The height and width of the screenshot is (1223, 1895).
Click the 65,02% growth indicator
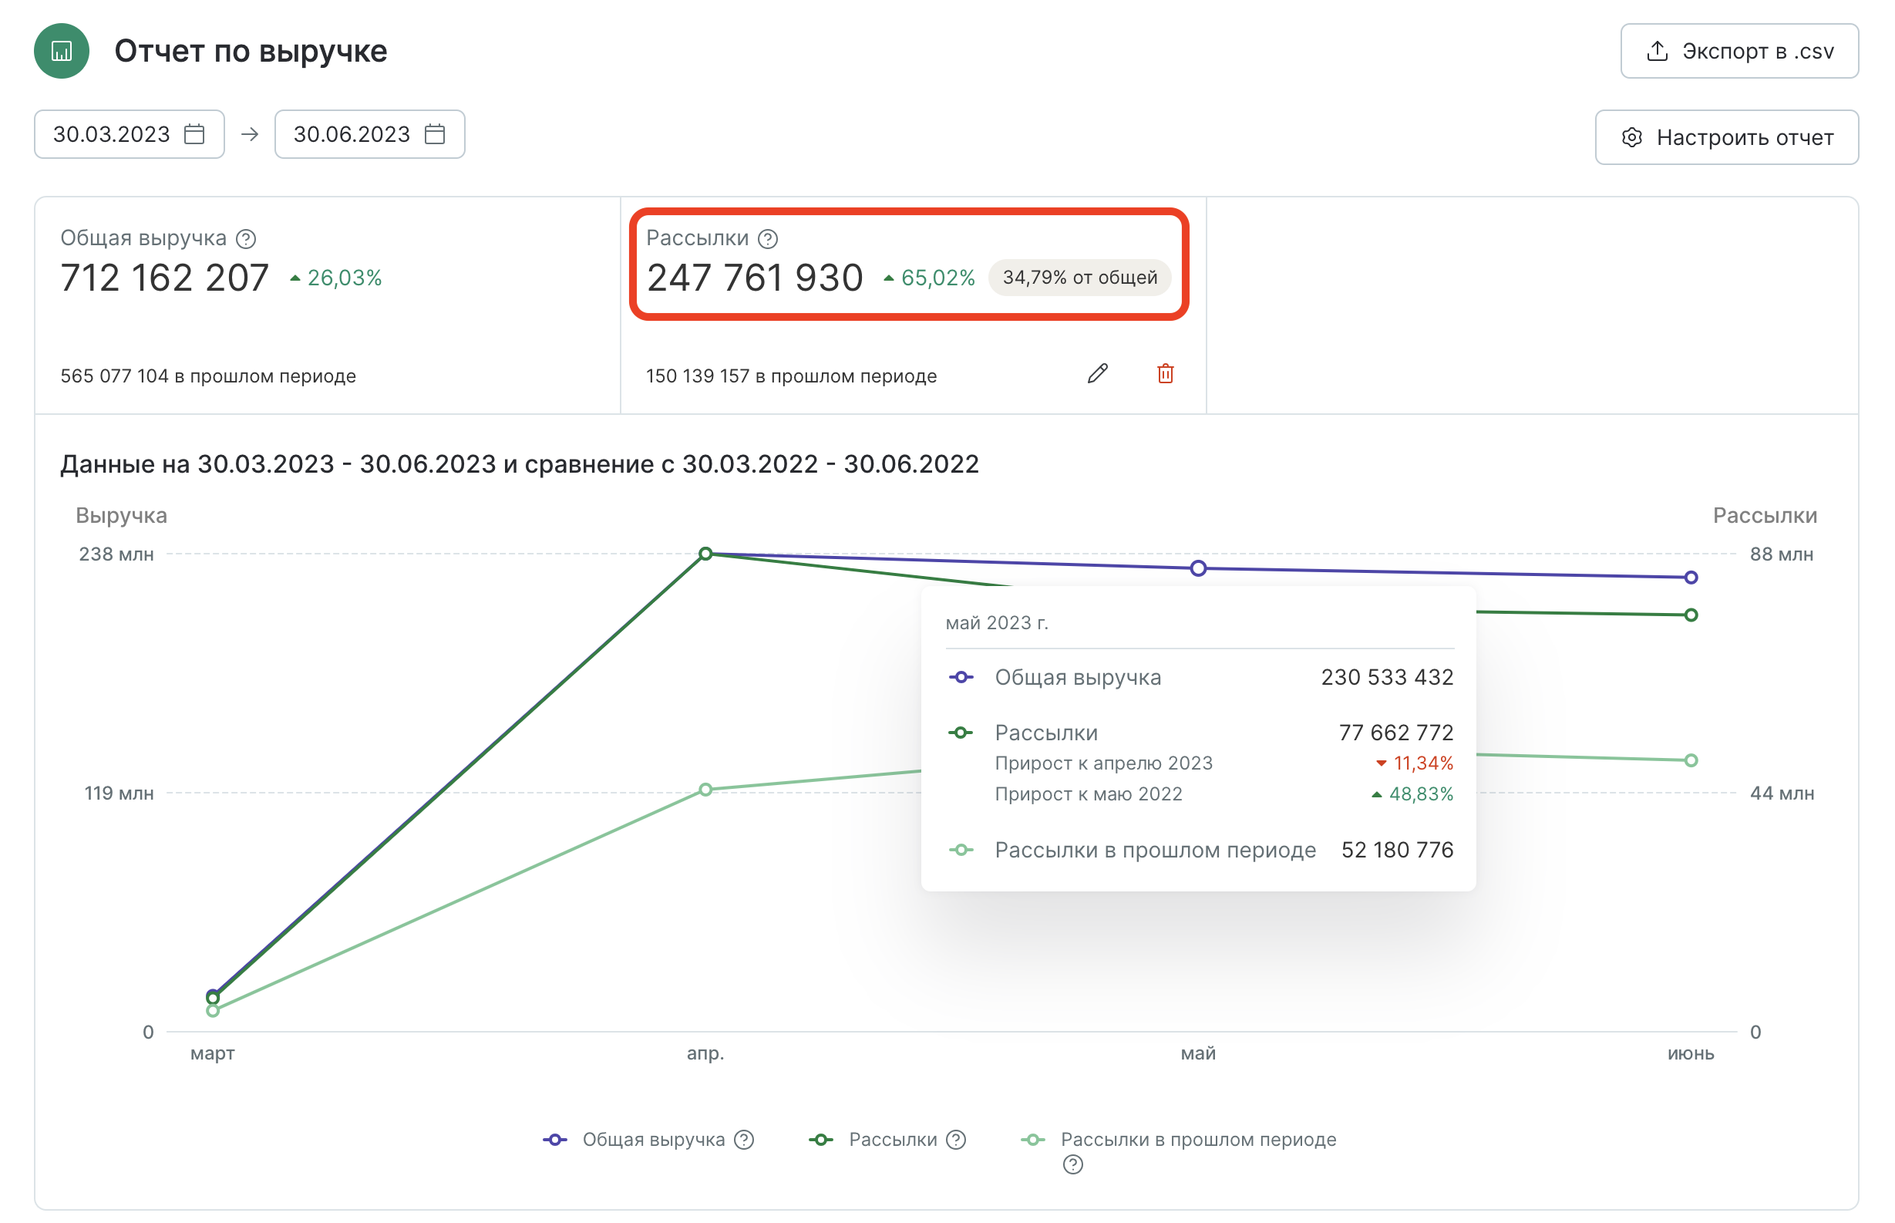pyautogui.click(x=929, y=278)
